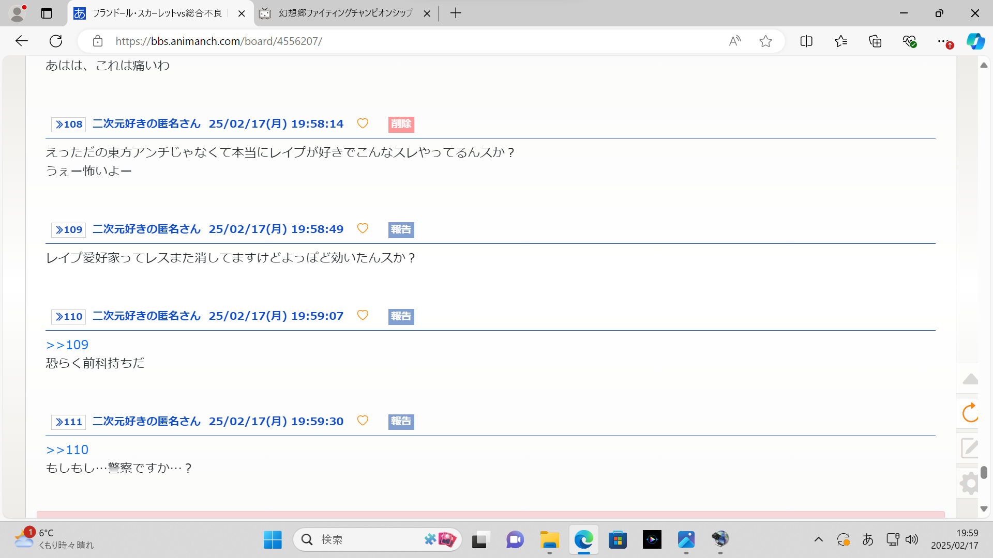Expand hidden system tray icons chevron

[x=818, y=540]
